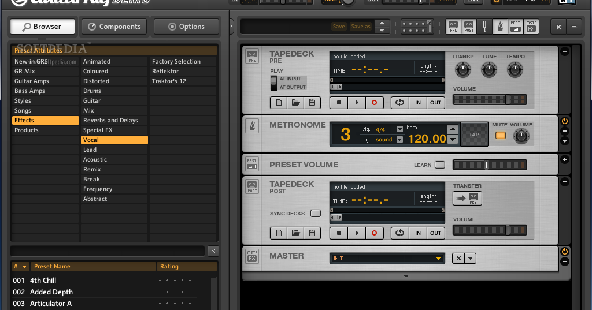Click the preset search input field
Screen dimensions: 592x310
click(108, 251)
